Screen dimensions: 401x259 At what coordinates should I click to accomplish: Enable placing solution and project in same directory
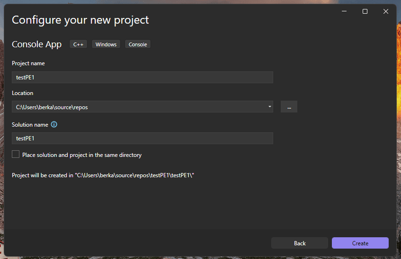(x=16, y=155)
